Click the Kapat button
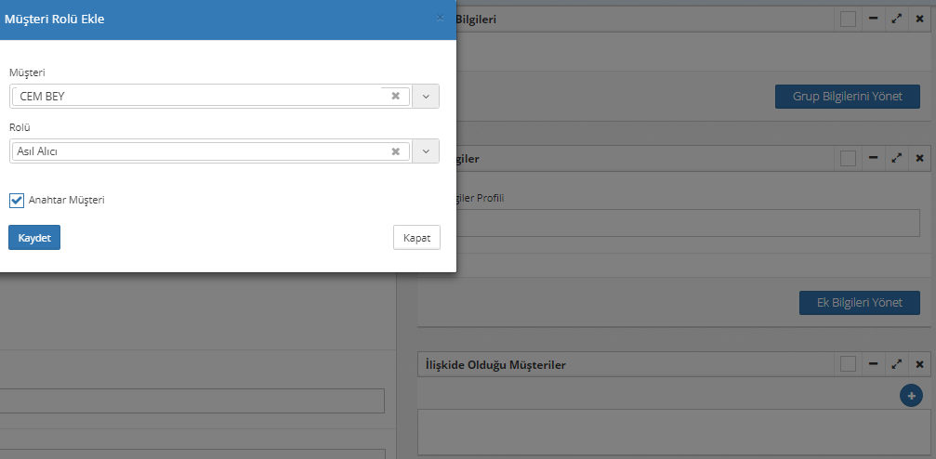 point(416,238)
